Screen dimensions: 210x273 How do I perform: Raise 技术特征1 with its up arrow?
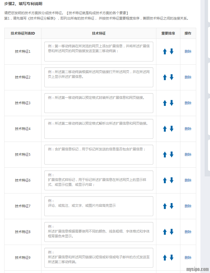[165, 52]
